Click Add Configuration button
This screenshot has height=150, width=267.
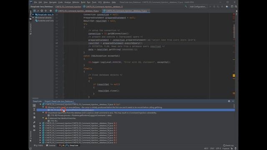coord(198,7)
